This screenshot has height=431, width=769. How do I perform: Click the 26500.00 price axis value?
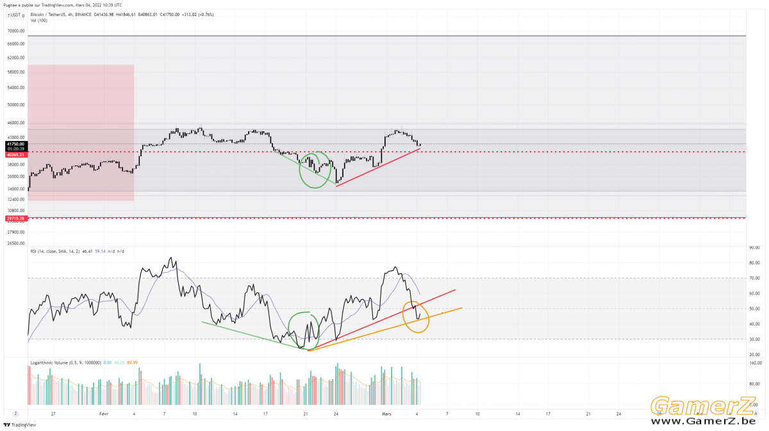click(16, 243)
